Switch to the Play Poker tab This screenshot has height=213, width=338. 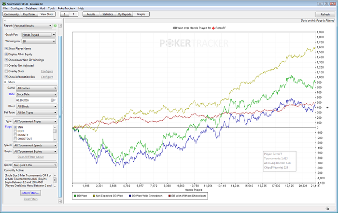pyautogui.click(x=29, y=14)
